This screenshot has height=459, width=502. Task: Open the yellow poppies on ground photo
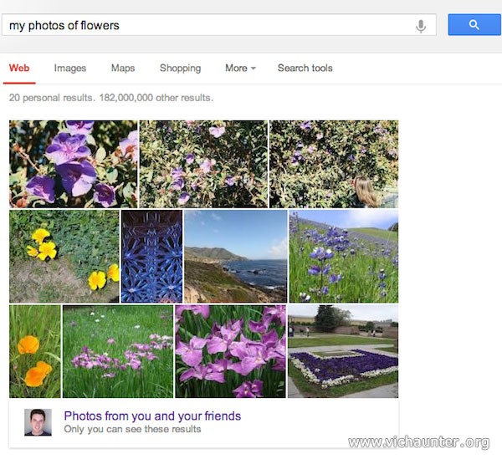click(x=64, y=256)
